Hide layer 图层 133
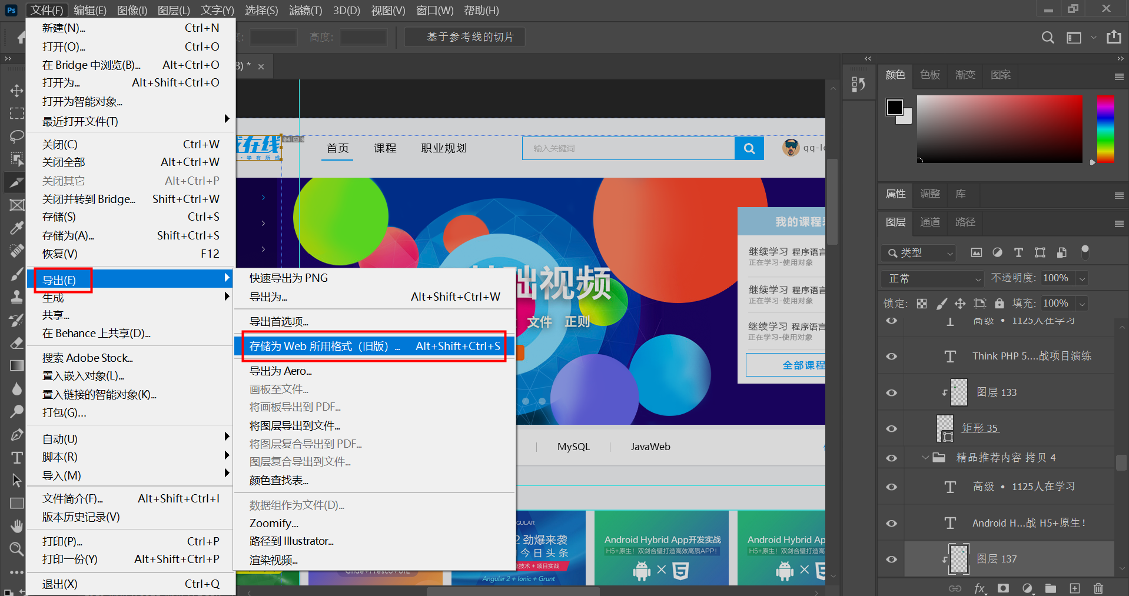This screenshot has width=1129, height=596. pyautogui.click(x=892, y=392)
